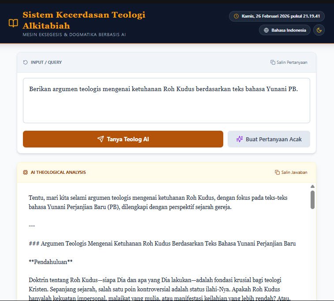The image size is (334, 301).
Task: Click the Sistem Kecerdasan Teologi Alkitabiah title
Action: [84, 20]
